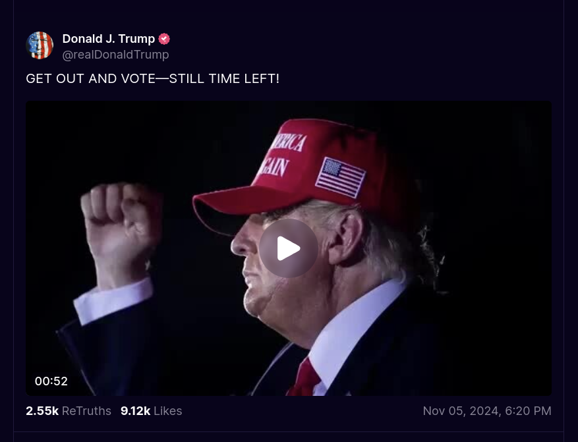This screenshot has height=442, width=578.
Task: Click the 9.12k Likes count number
Action: point(135,411)
